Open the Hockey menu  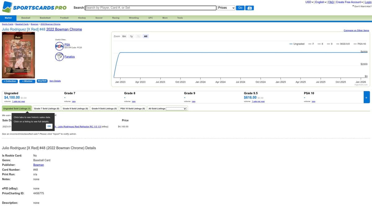click(82, 18)
